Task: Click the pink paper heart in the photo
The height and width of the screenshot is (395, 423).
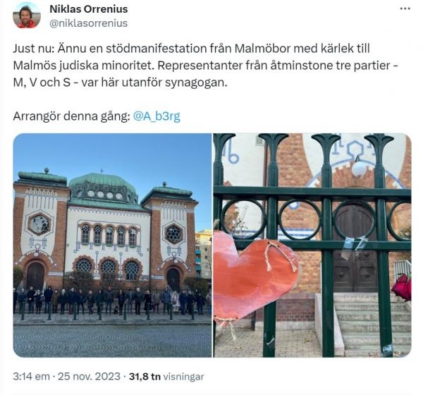Action: (x=255, y=276)
